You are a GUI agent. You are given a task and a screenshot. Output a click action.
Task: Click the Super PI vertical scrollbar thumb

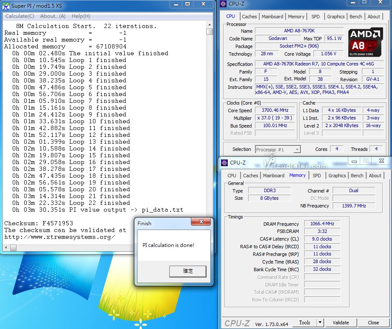point(210,31)
